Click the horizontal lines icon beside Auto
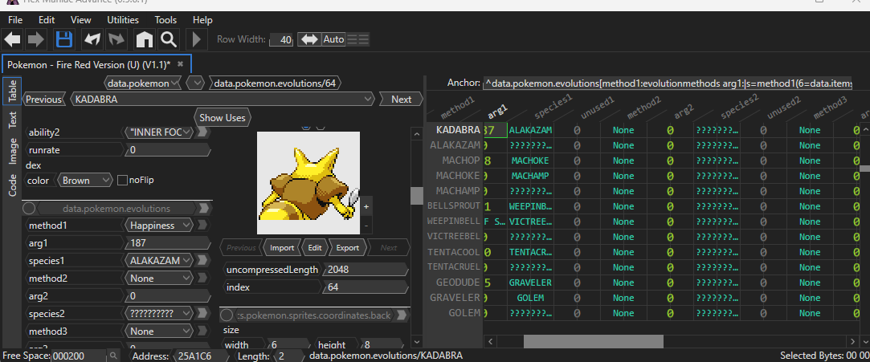 coord(357,39)
